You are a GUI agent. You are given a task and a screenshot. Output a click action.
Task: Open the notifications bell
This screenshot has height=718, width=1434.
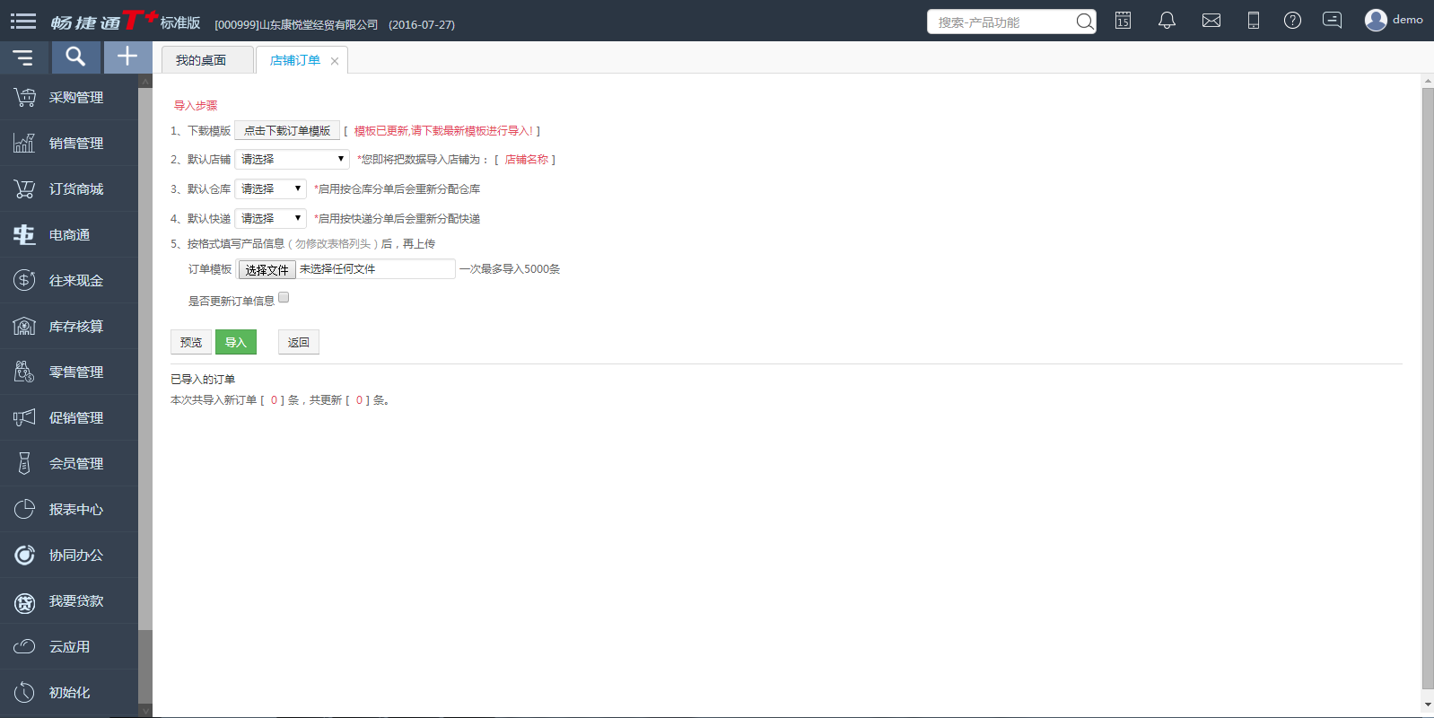pos(1167,21)
